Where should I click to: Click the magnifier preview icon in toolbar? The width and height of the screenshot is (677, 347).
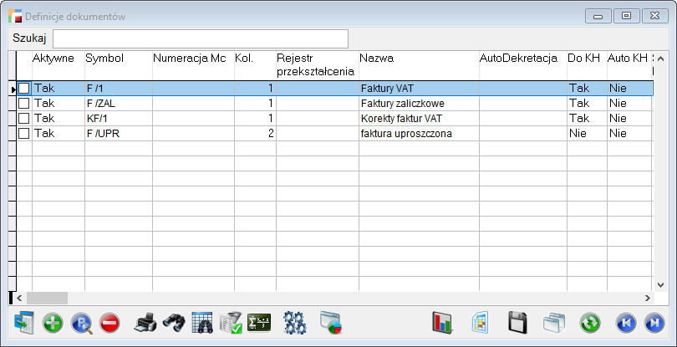(81, 323)
